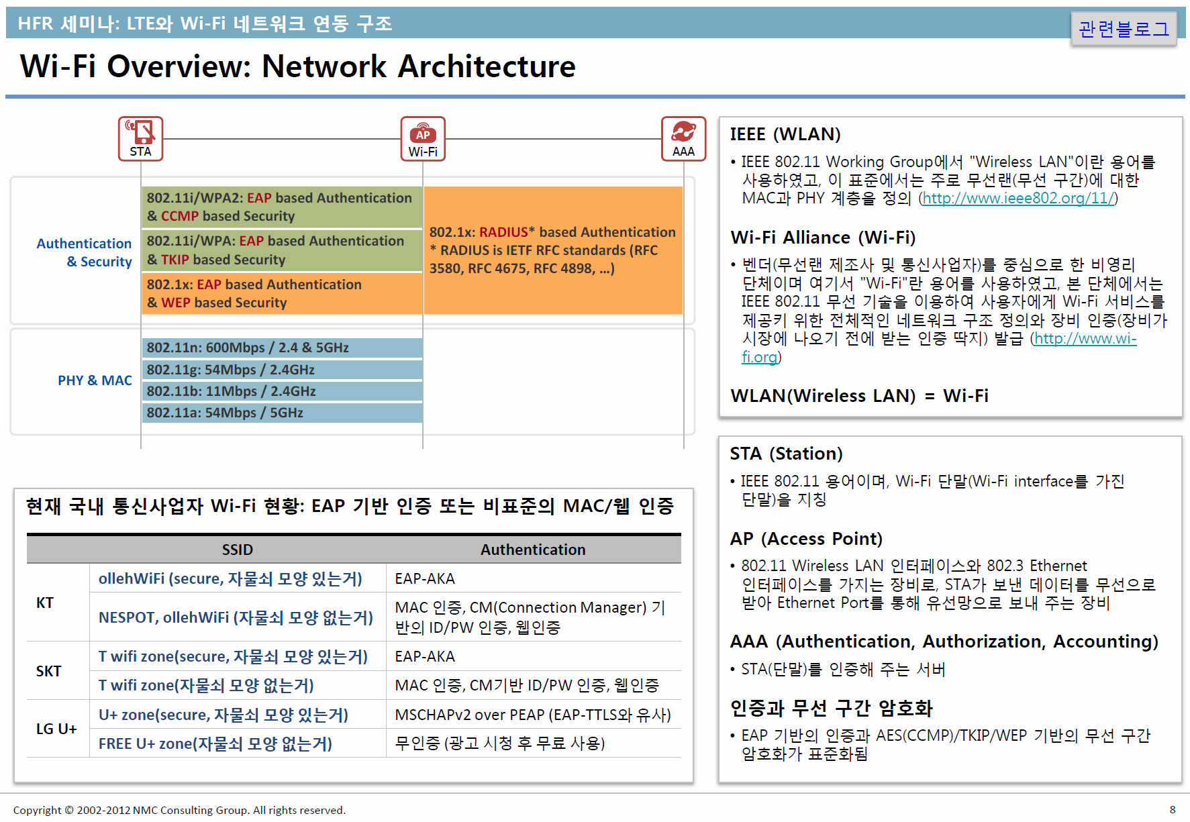Click the AP (Access Point) heading
The height and width of the screenshot is (822, 1190).
tap(806, 539)
